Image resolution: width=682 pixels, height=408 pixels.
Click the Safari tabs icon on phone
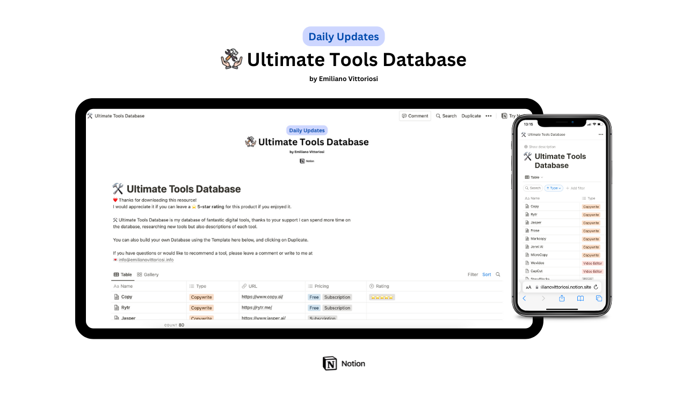point(599,298)
